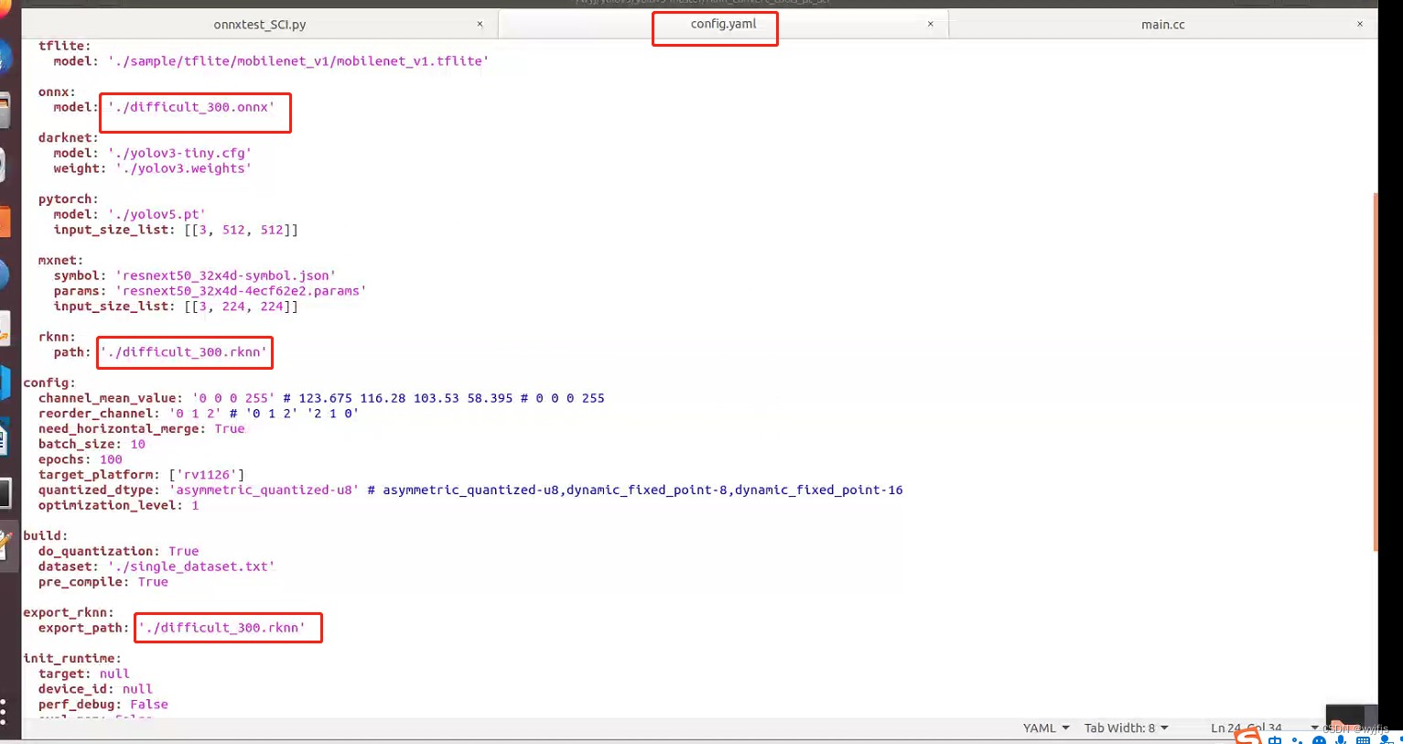The width and height of the screenshot is (1403, 744).
Task: Click the './yolov3.weights' value
Action: click(x=183, y=168)
